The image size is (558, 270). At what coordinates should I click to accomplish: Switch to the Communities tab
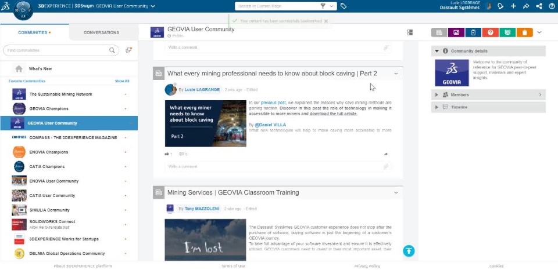pyautogui.click(x=34, y=32)
